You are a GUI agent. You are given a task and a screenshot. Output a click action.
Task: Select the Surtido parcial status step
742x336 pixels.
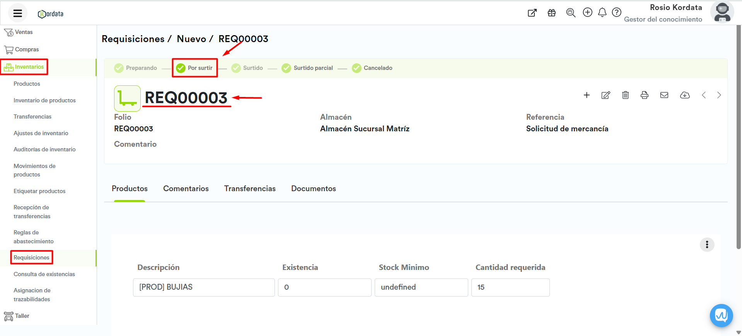(x=308, y=68)
